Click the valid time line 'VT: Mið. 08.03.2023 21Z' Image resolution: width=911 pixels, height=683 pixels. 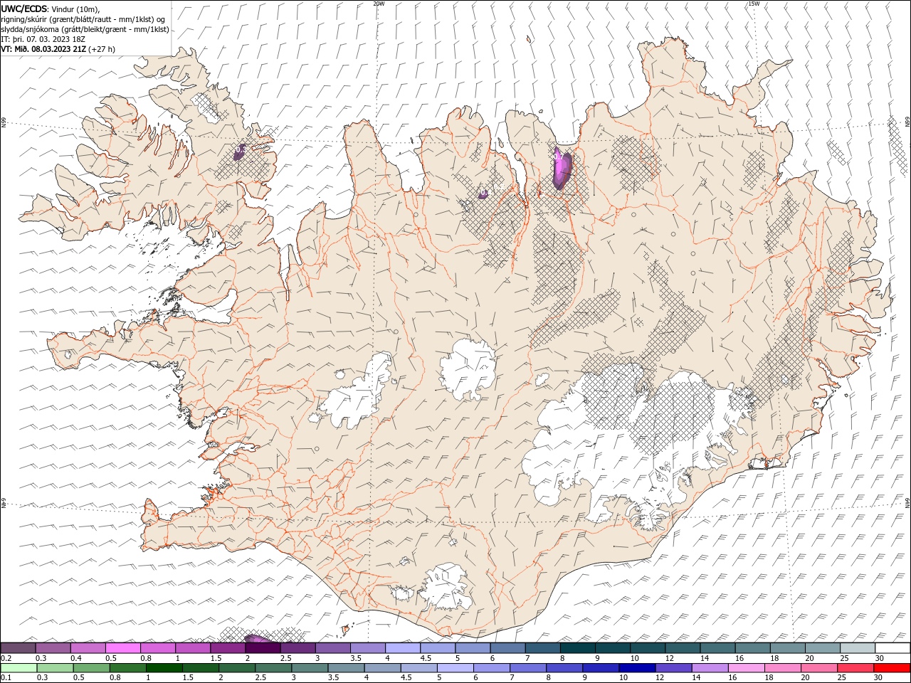click(x=44, y=49)
